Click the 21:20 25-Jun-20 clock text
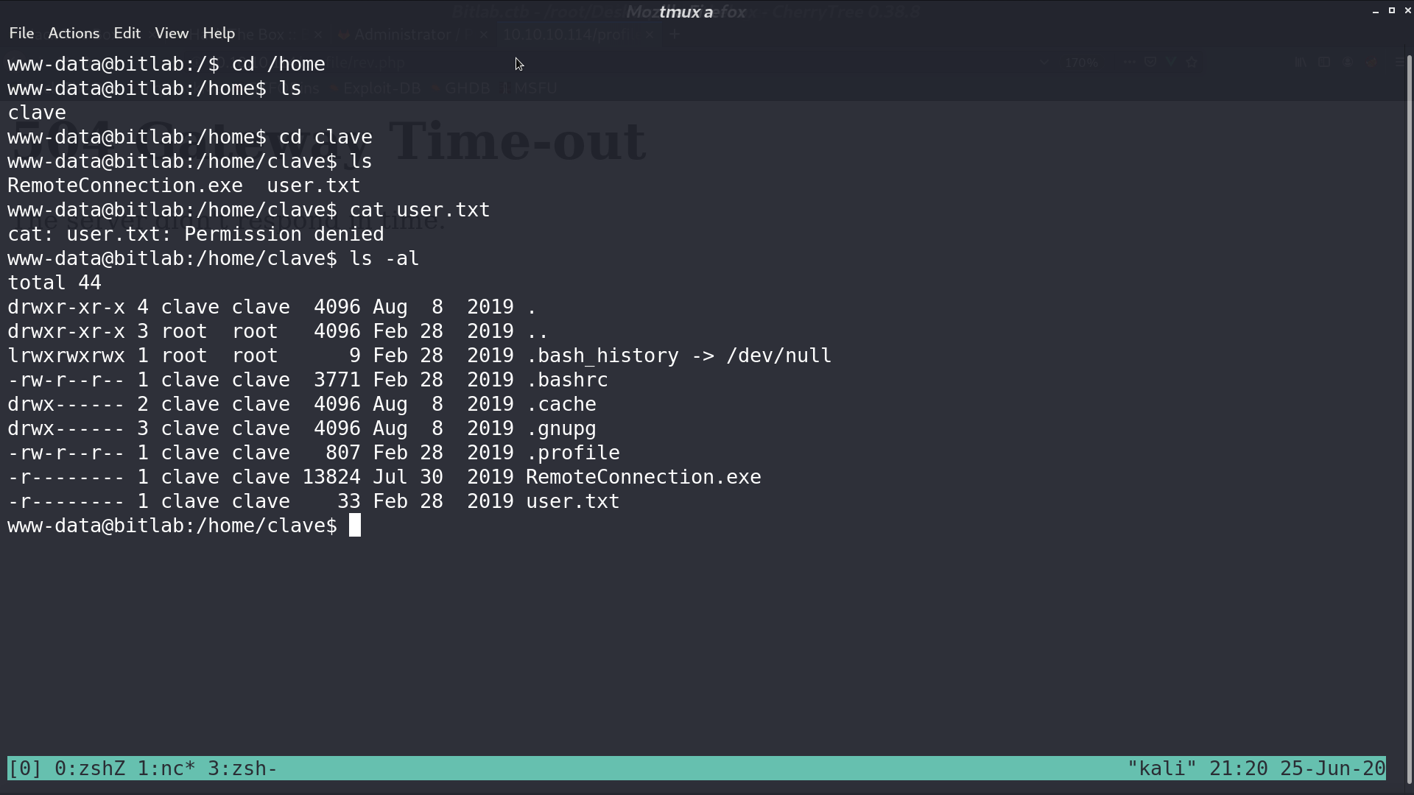Screen dimensions: 1414x795 pos(1298,768)
